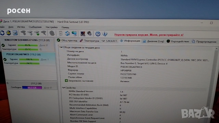Click the KINGSTON 95% health bar

(x=28, y=45)
